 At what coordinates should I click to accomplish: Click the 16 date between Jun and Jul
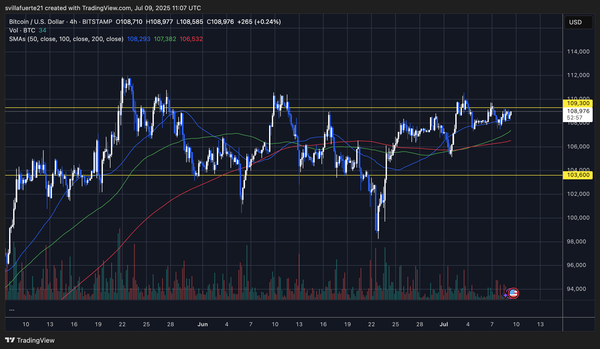(323, 324)
